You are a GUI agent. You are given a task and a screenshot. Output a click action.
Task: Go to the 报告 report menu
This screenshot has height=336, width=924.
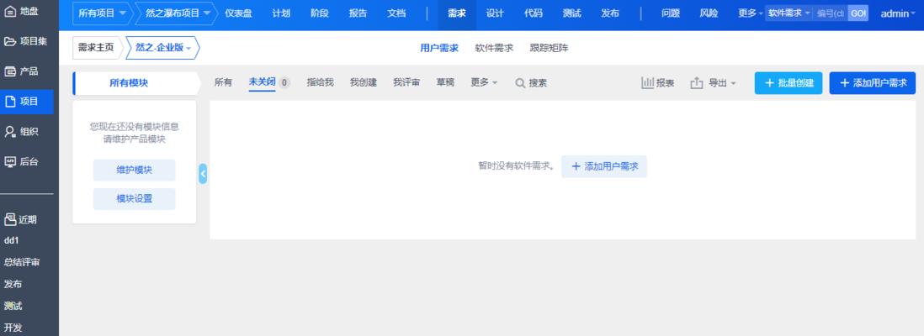pos(358,13)
